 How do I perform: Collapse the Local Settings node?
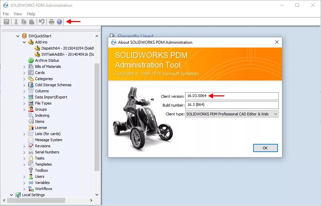12,195
